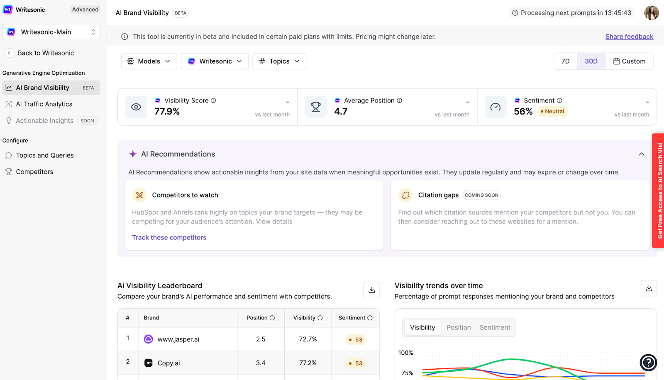Select the 7D time range
Image resolution: width=664 pixels, height=380 pixels.
(x=566, y=61)
